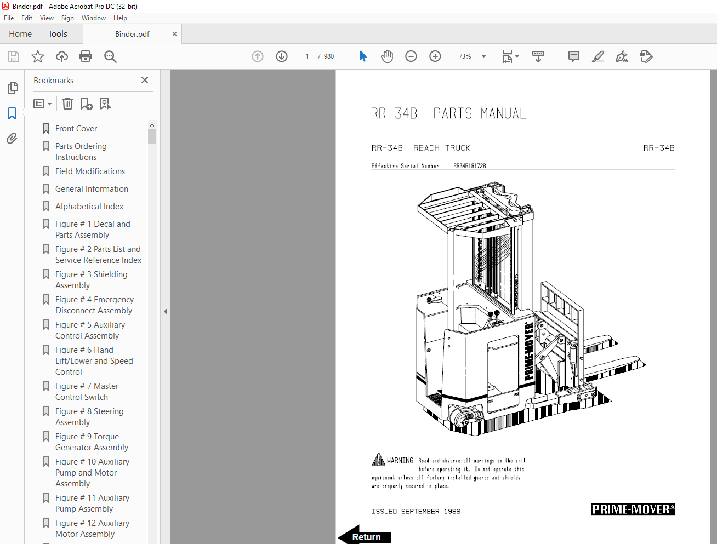This screenshot has width=717, height=544.
Task: Open the sign document tool
Action: coord(622,56)
